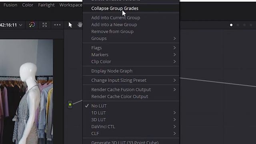
Task: Open the timecode dropdown arrow
Action: [20, 25]
